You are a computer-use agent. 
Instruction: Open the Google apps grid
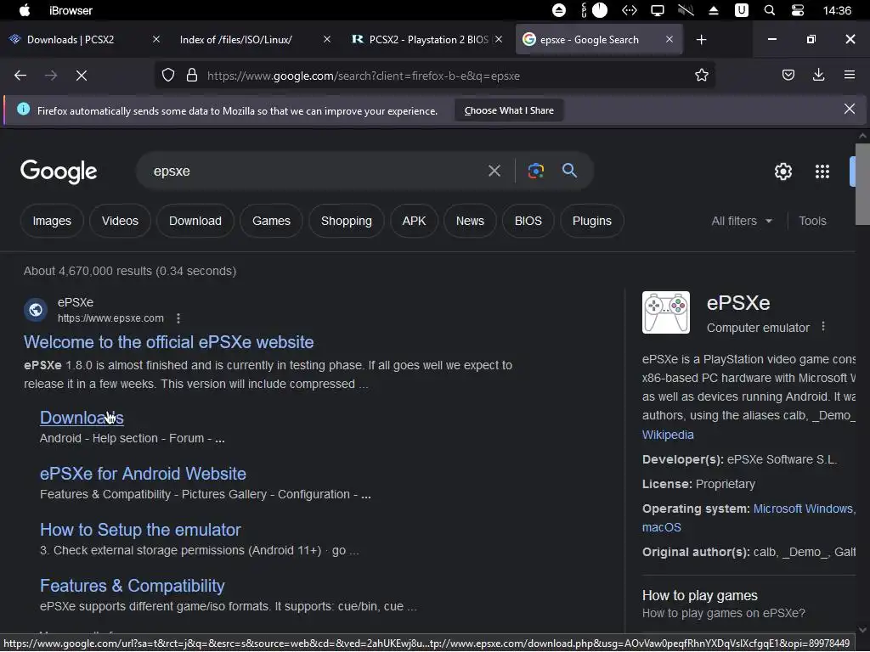[822, 171]
